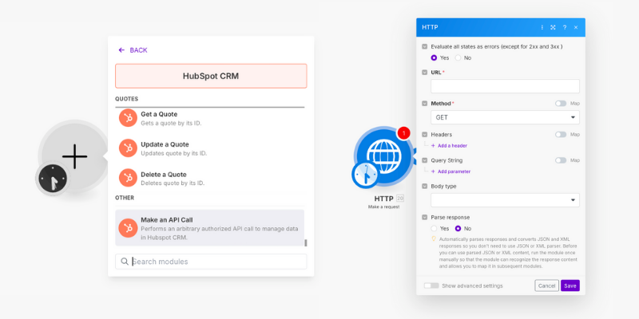
Task: Choose the Make an API Call module
Action: tap(209, 228)
